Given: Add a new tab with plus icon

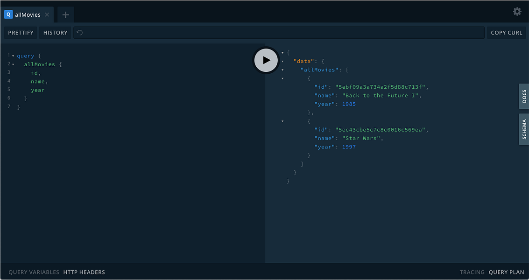Looking at the screenshot, I should (66, 14).
